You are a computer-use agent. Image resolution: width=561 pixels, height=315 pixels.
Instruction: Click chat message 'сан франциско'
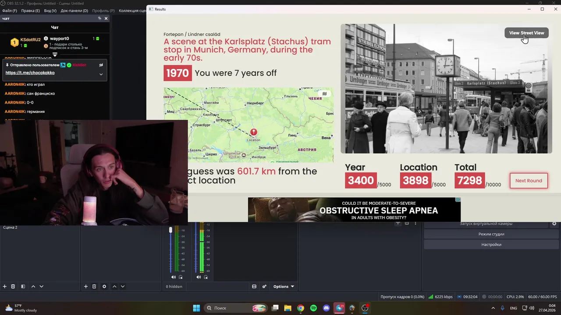click(41, 94)
